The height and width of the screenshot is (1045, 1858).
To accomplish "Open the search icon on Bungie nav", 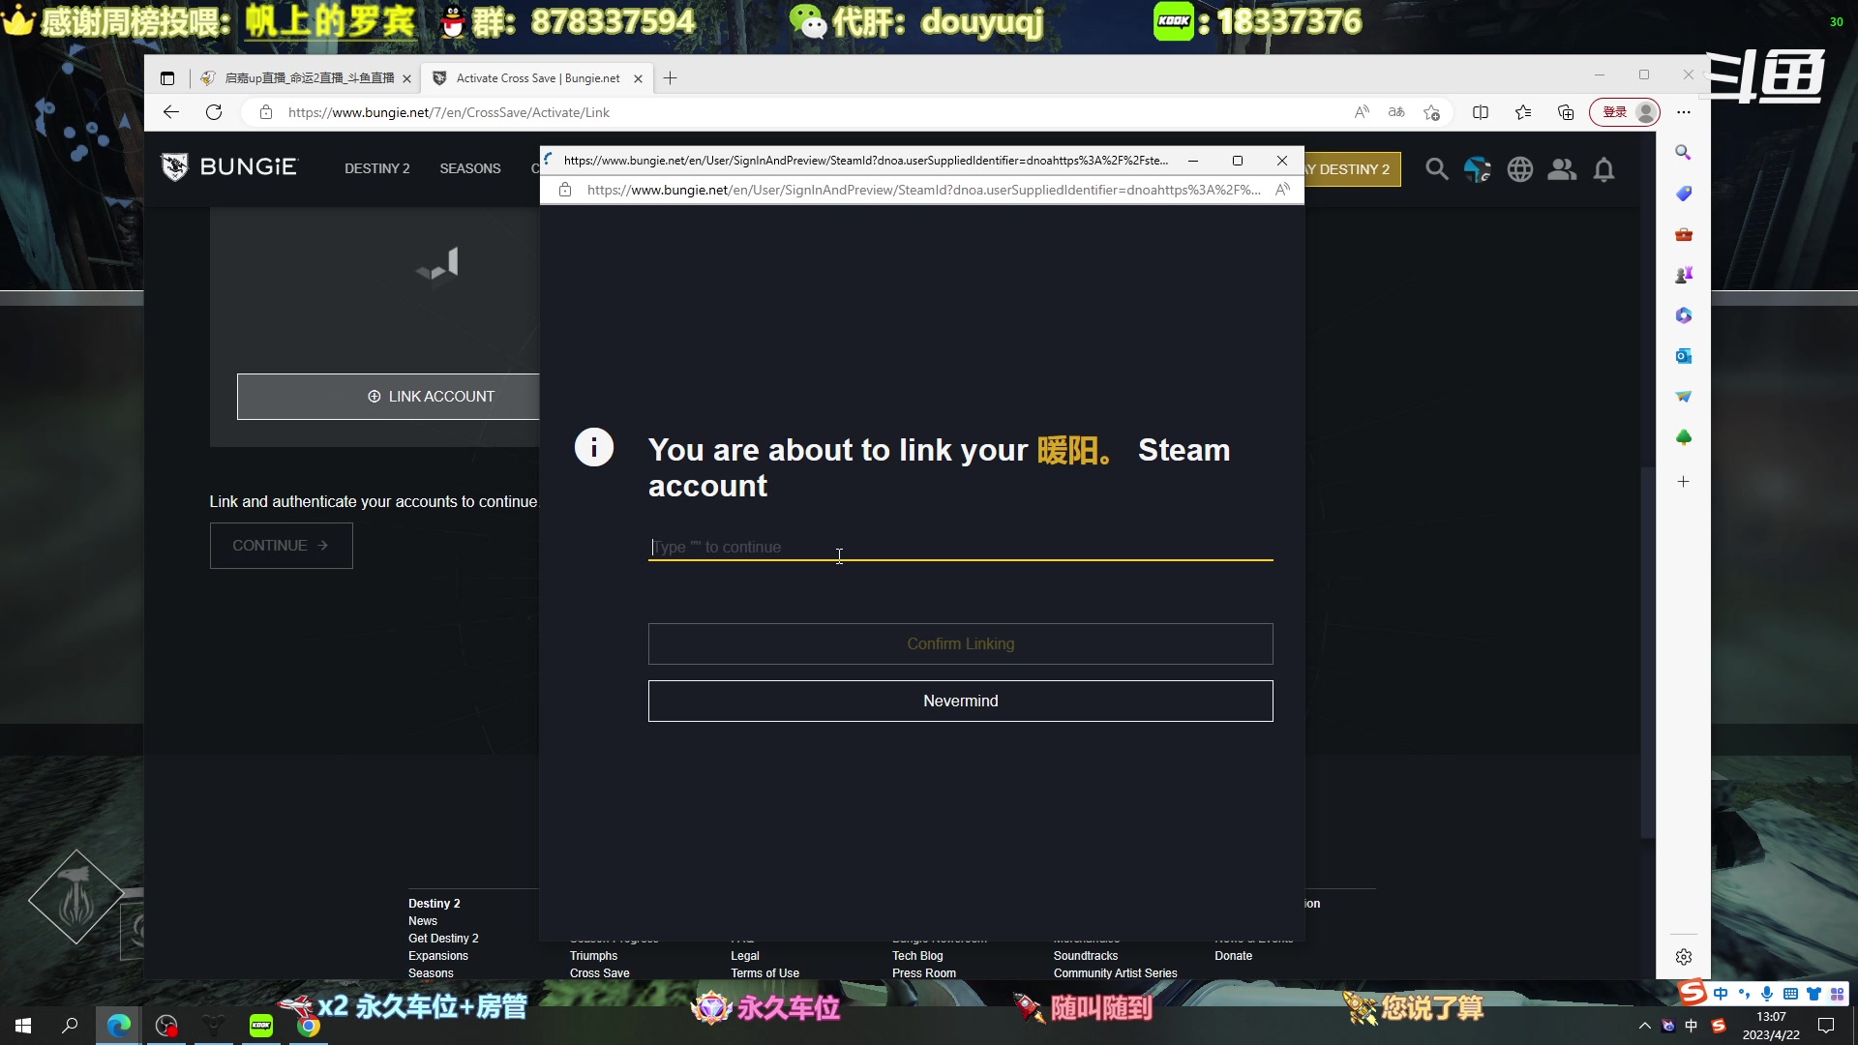I will click(x=1437, y=168).
